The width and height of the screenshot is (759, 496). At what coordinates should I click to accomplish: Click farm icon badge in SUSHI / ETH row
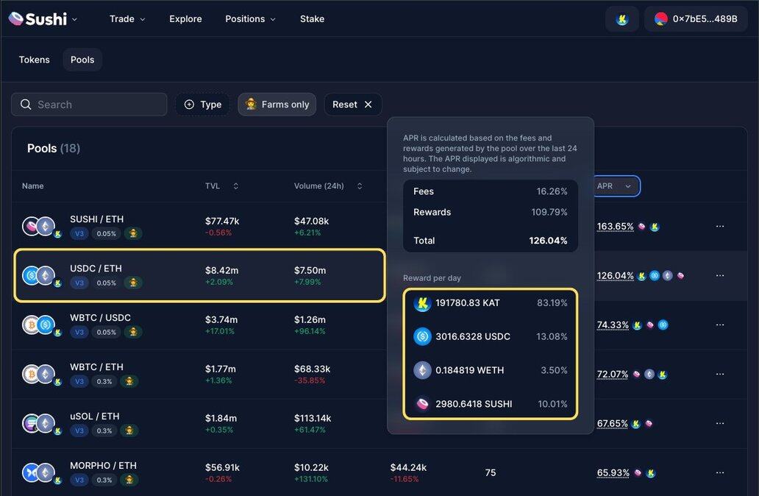click(133, 233)
